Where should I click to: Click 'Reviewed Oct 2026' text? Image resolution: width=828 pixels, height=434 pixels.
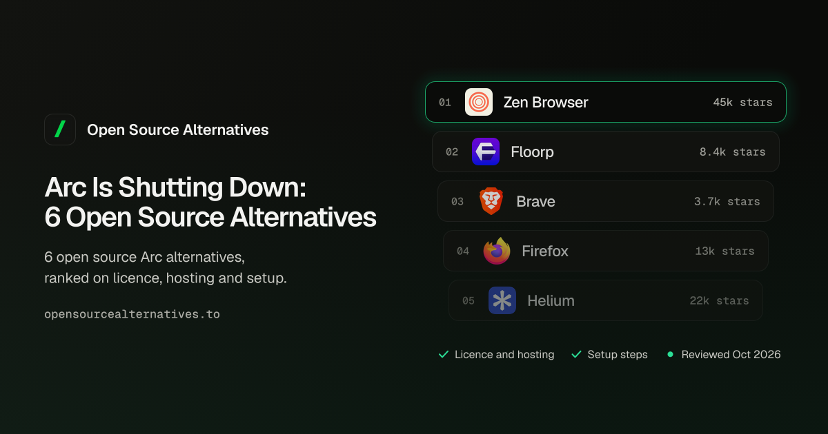point(731,355)
